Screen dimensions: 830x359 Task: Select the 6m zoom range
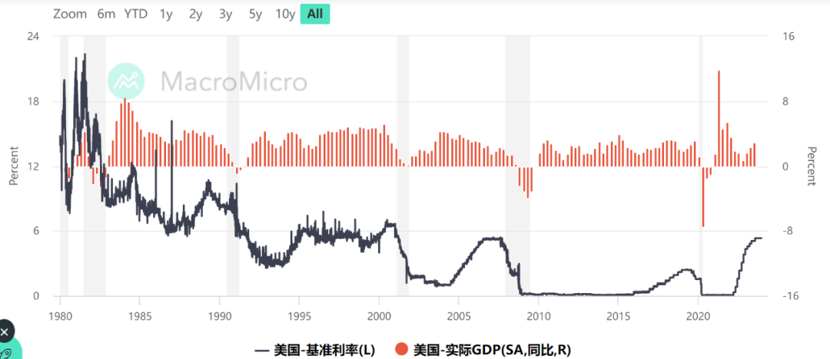(106, 15)
